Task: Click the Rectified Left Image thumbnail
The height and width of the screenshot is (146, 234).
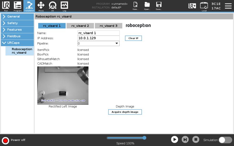Action: coord(63,86)
